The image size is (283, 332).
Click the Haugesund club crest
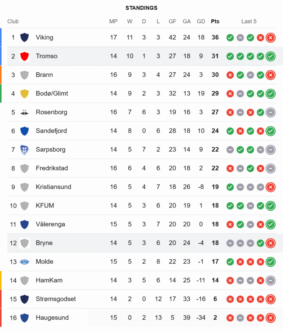pyautogui.click(x=24, y=318)
